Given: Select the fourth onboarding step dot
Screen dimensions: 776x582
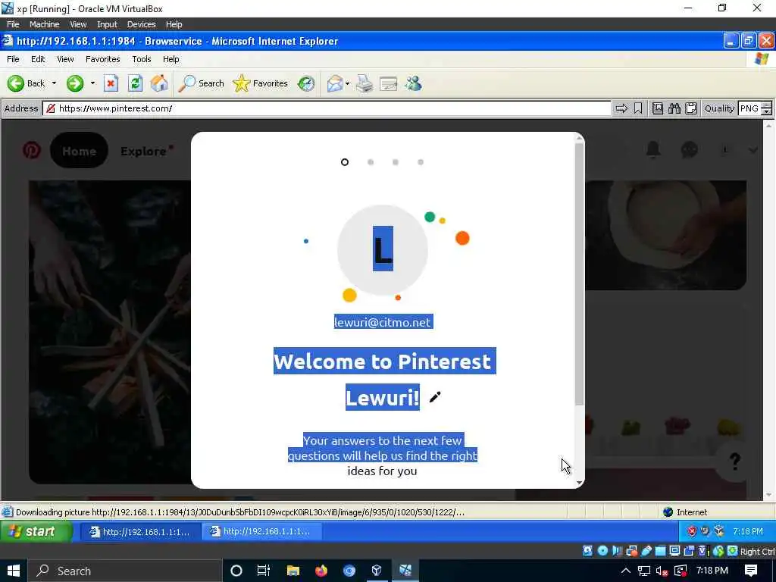Looking at the screenshot, I should coord(421,162).
